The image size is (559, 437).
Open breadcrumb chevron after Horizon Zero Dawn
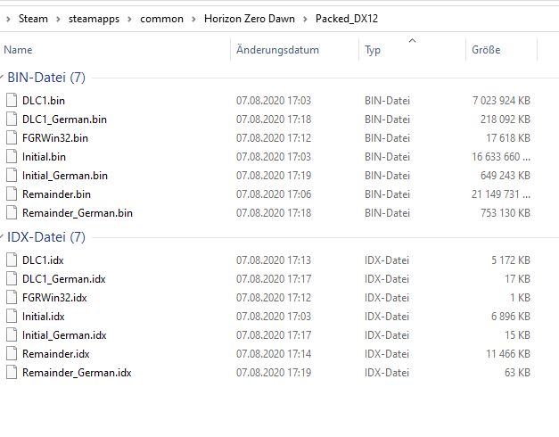point(305,19)
